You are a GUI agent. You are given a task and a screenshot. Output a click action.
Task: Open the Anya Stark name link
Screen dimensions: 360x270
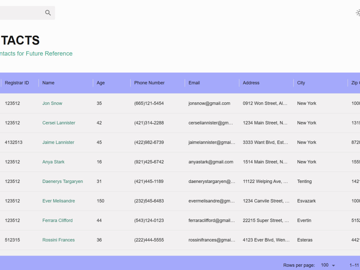pyautogui.click(x=53, y=162)
